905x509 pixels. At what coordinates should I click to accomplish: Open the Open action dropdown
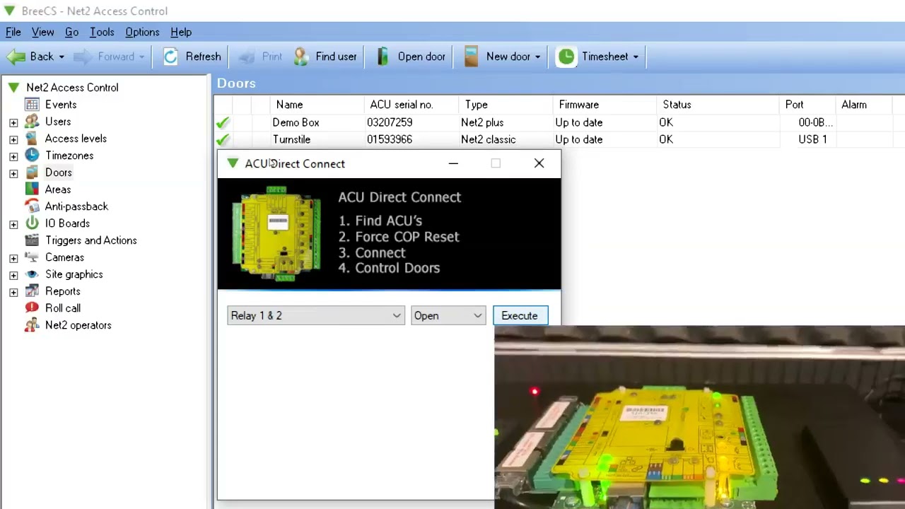pos(448,316)
